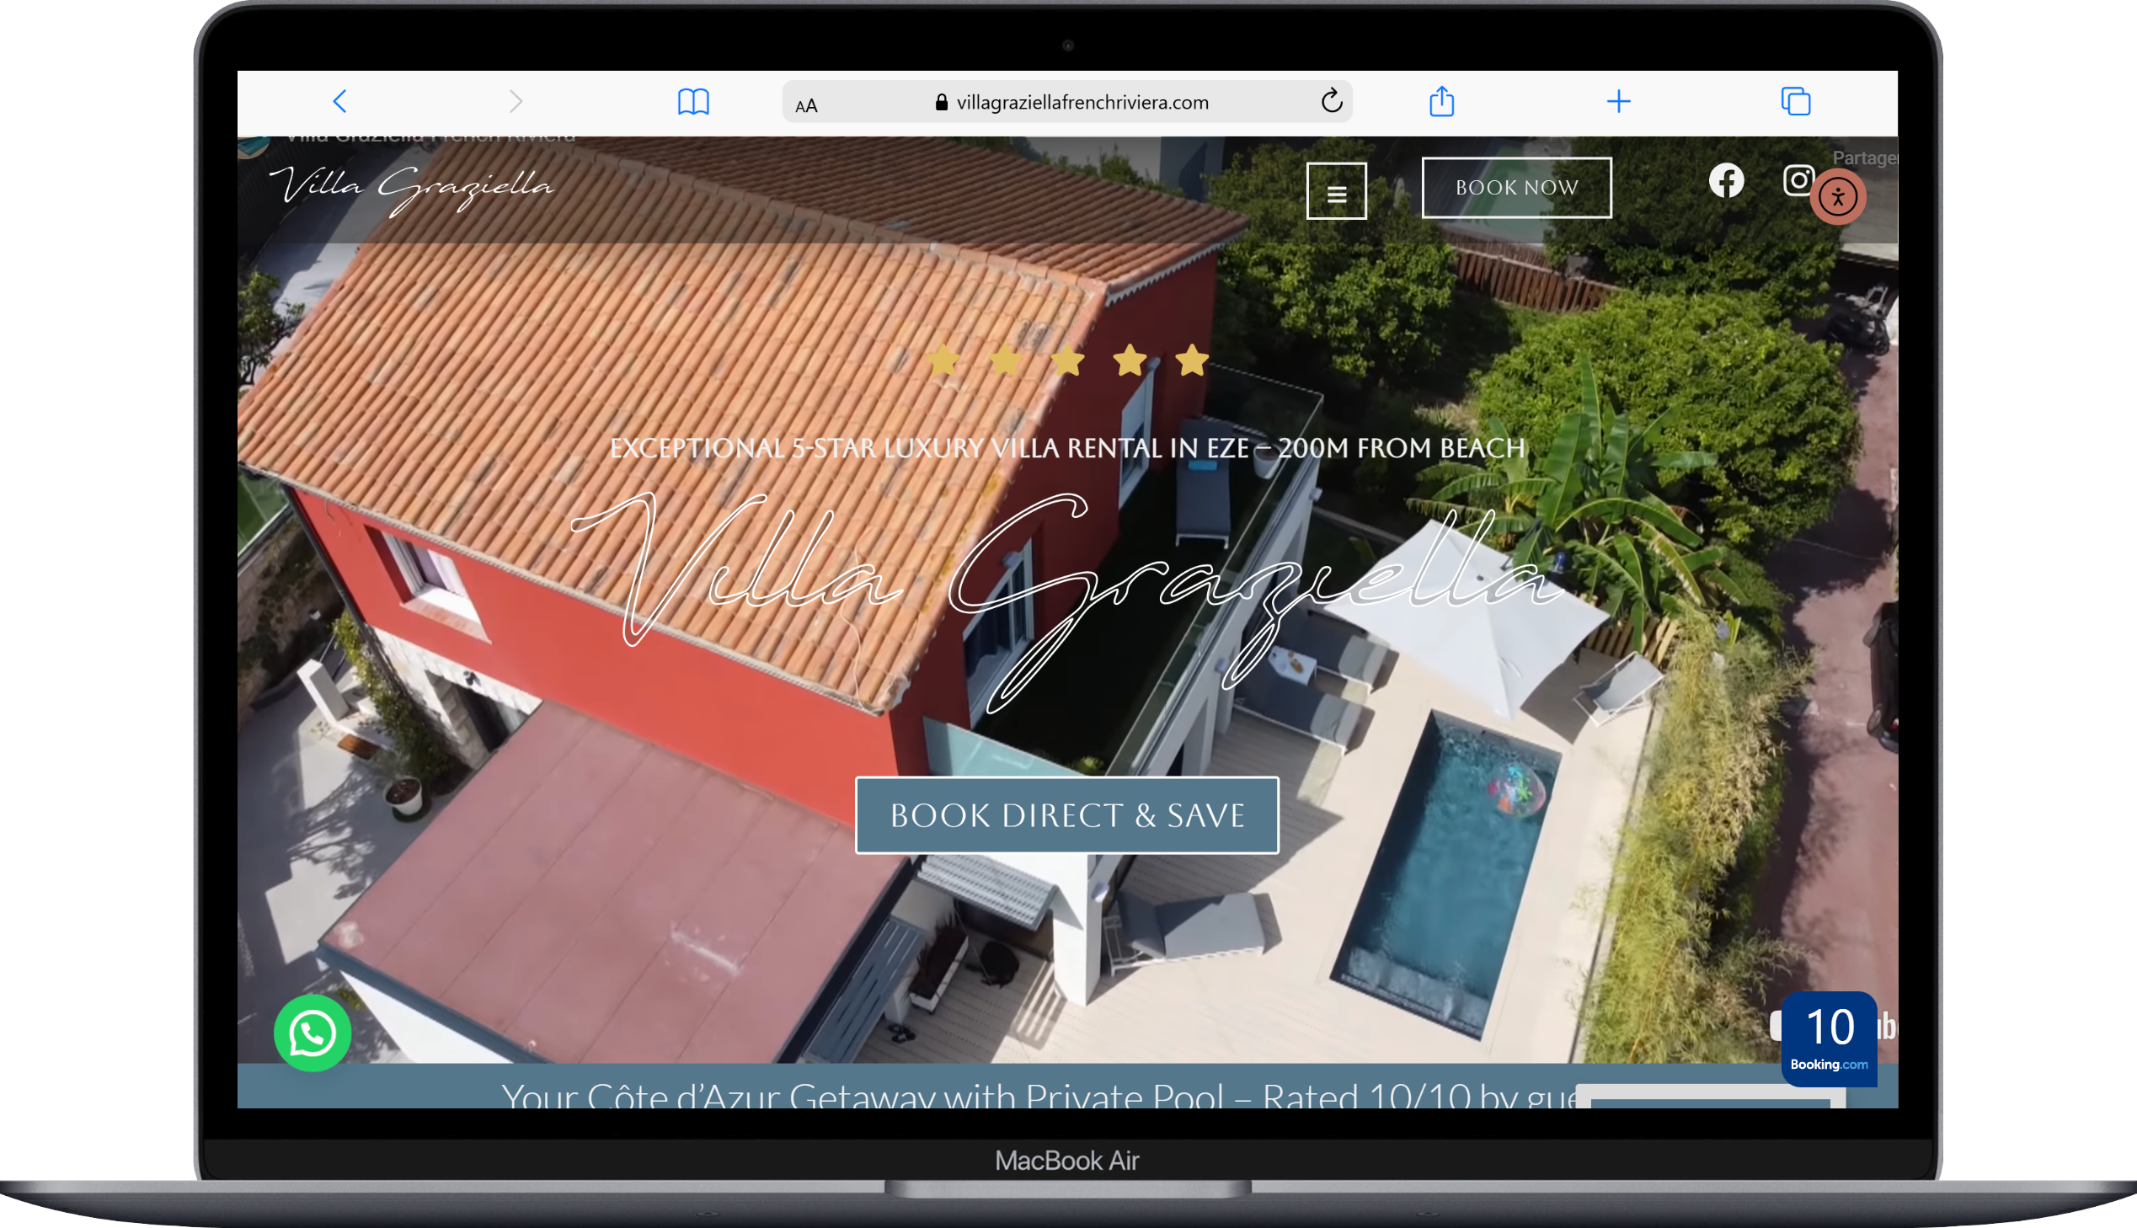Open Safari's AA page settings menu
Viewport: 2137px width, 1228px height.
click(x=806, y=103)
